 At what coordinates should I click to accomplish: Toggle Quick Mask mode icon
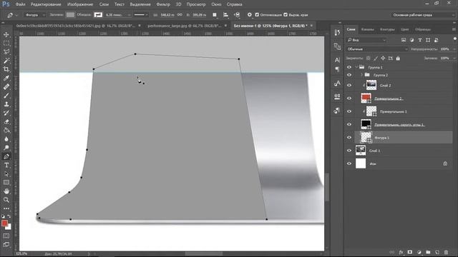click(6, 236)
